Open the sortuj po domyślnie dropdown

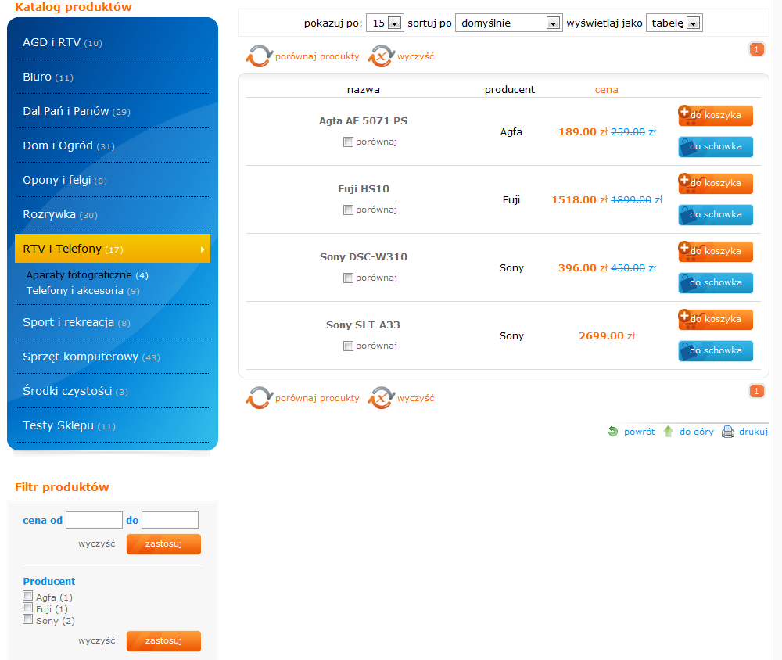[x=509, y=23]
